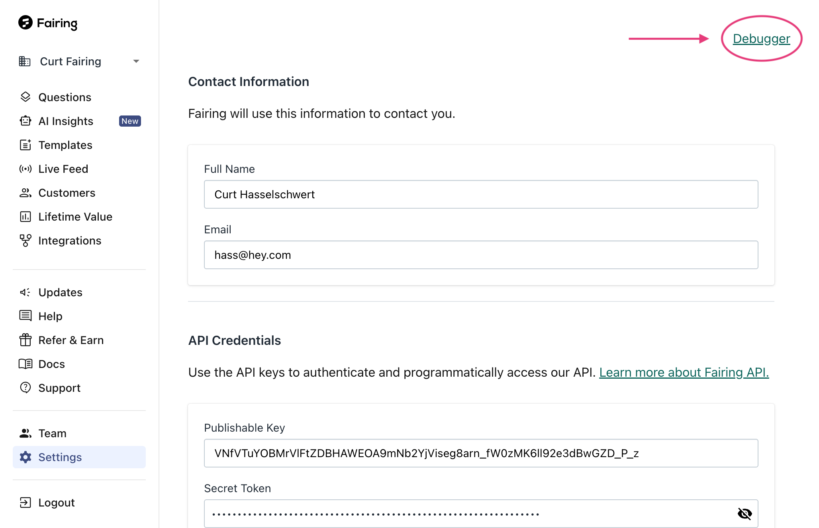Click the Fairing logo icon
The image size is (819, 528).
[x=25, y=23]
